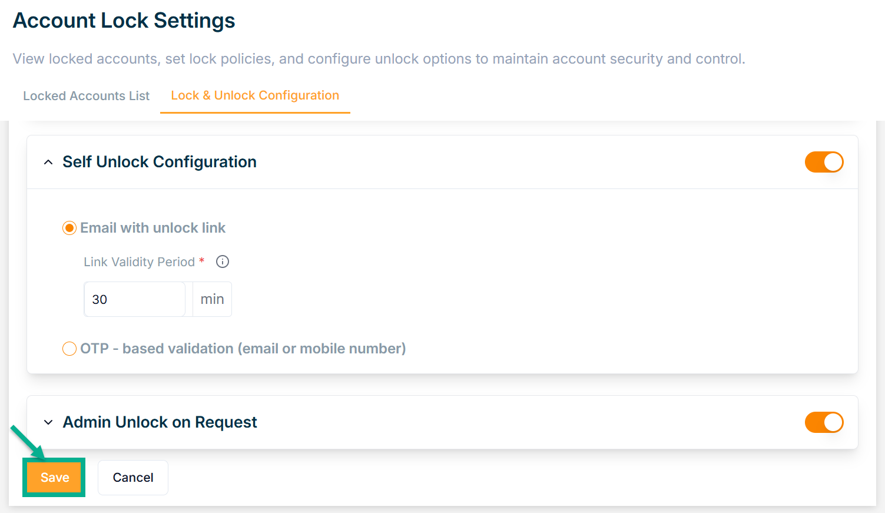
Task: Disable the Self Unlock Configuration toggle
Action: [x=824, y=162]
